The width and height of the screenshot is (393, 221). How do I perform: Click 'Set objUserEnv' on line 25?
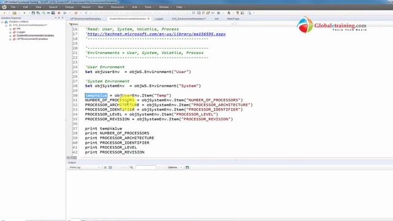[x=103, y=72]
